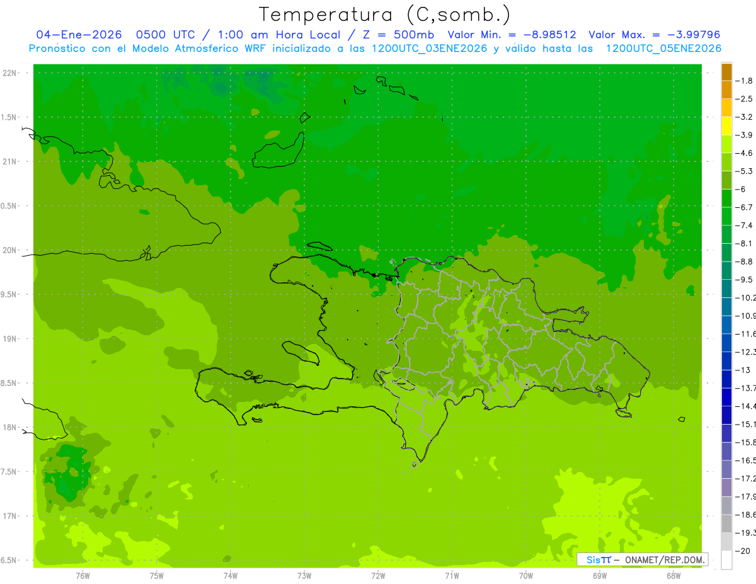Pick the gray swatch between -18.6 and -19.3
756x584 pixels.
(726, 524)
